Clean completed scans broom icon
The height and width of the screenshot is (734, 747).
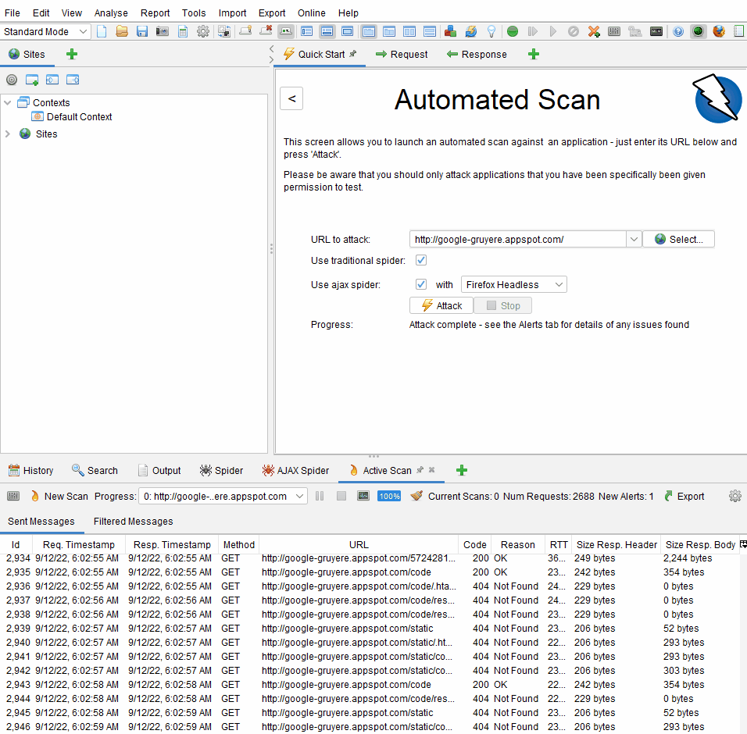coord(416,496)
